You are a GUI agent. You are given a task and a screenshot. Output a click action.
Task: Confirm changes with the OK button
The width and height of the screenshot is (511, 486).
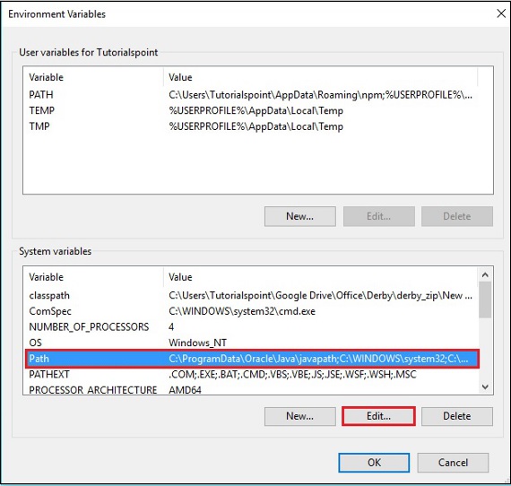point(374,463)
